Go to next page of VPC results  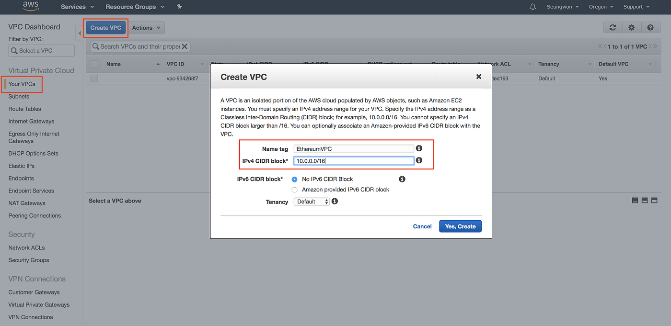(651, 46)
